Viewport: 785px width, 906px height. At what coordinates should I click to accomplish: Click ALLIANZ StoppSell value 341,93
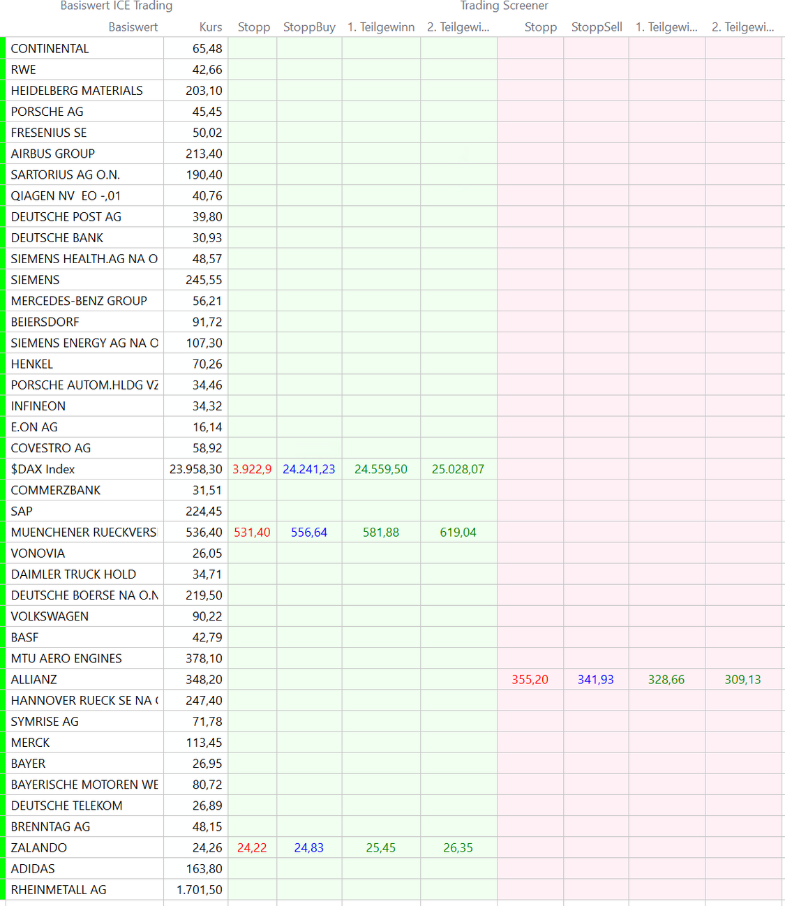[x=595, y=679]
